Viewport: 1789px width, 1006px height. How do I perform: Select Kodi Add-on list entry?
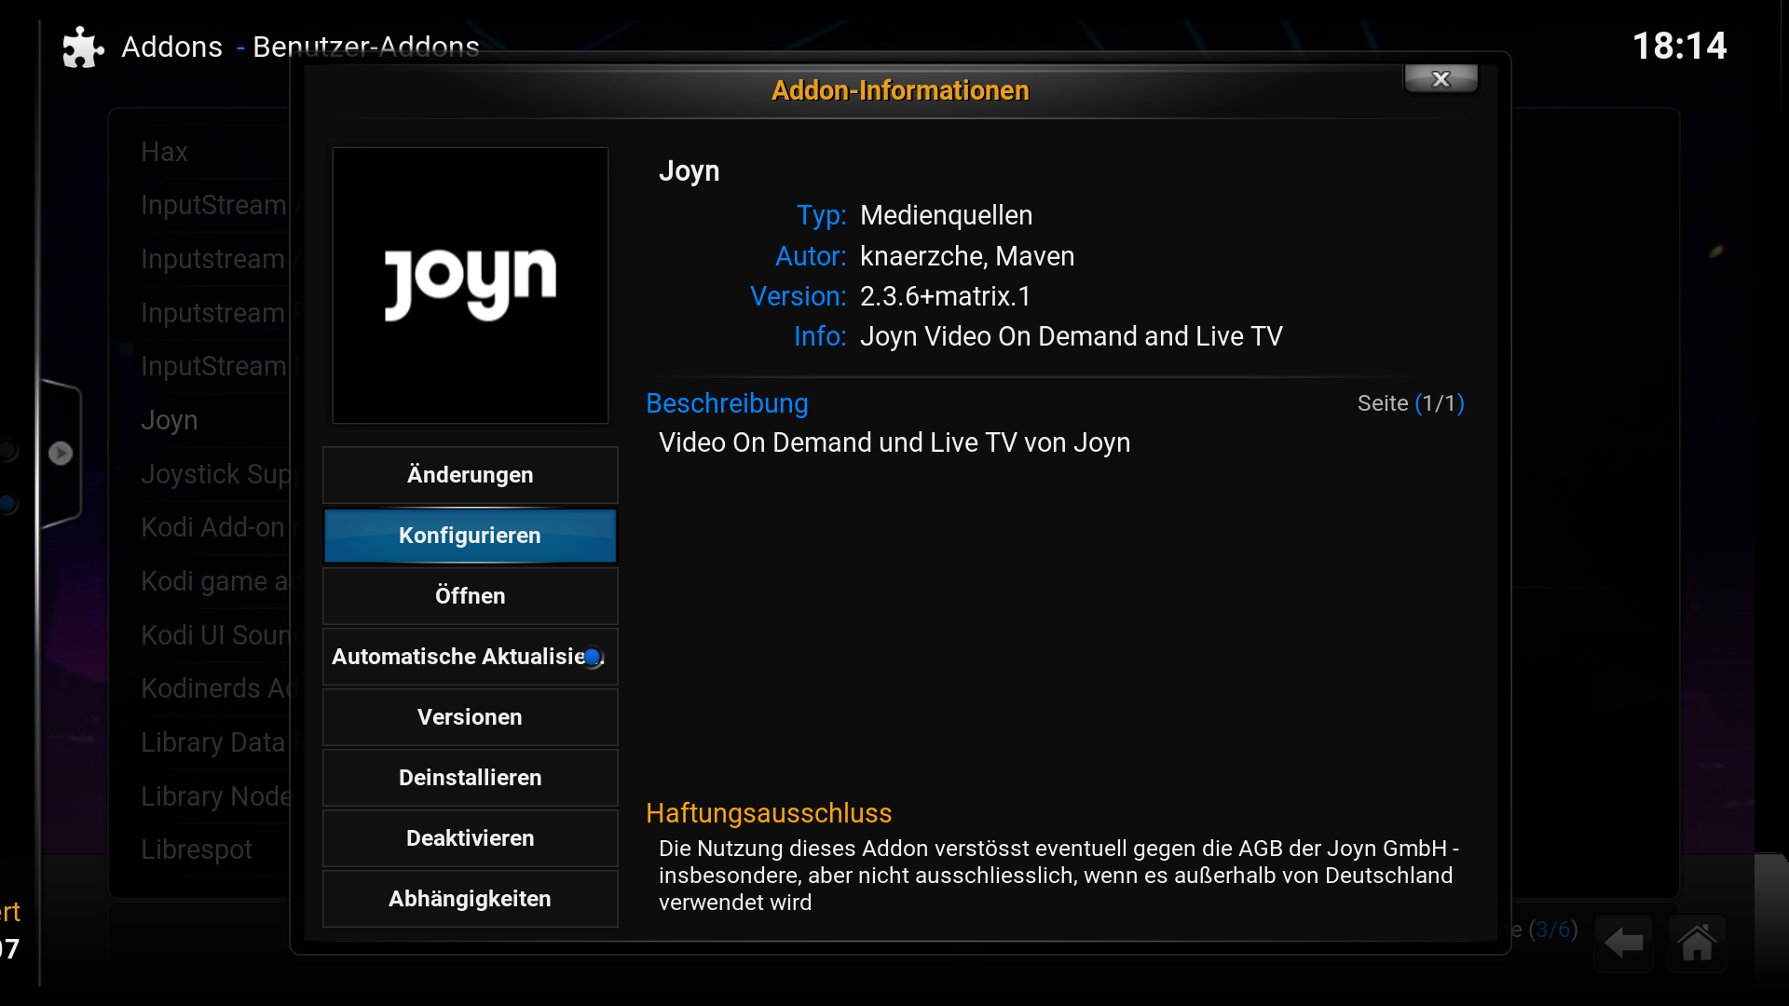213,527
